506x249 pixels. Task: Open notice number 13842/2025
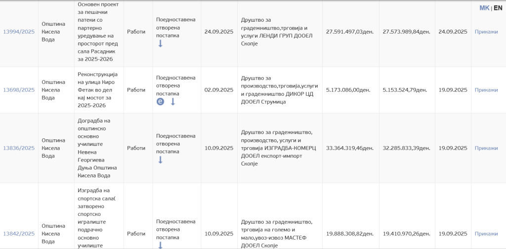click(19, 234)
